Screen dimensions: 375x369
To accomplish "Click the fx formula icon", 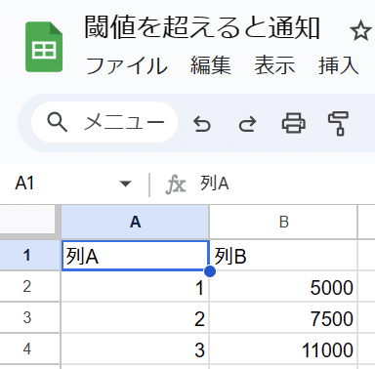I will pos(176,184).
